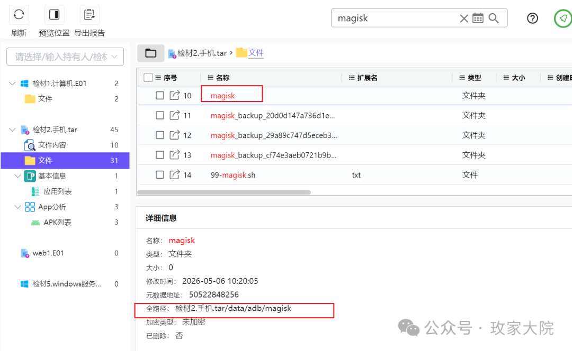Click the jump/export icon on row 10

pyautogui.click(x=174, y=95)
